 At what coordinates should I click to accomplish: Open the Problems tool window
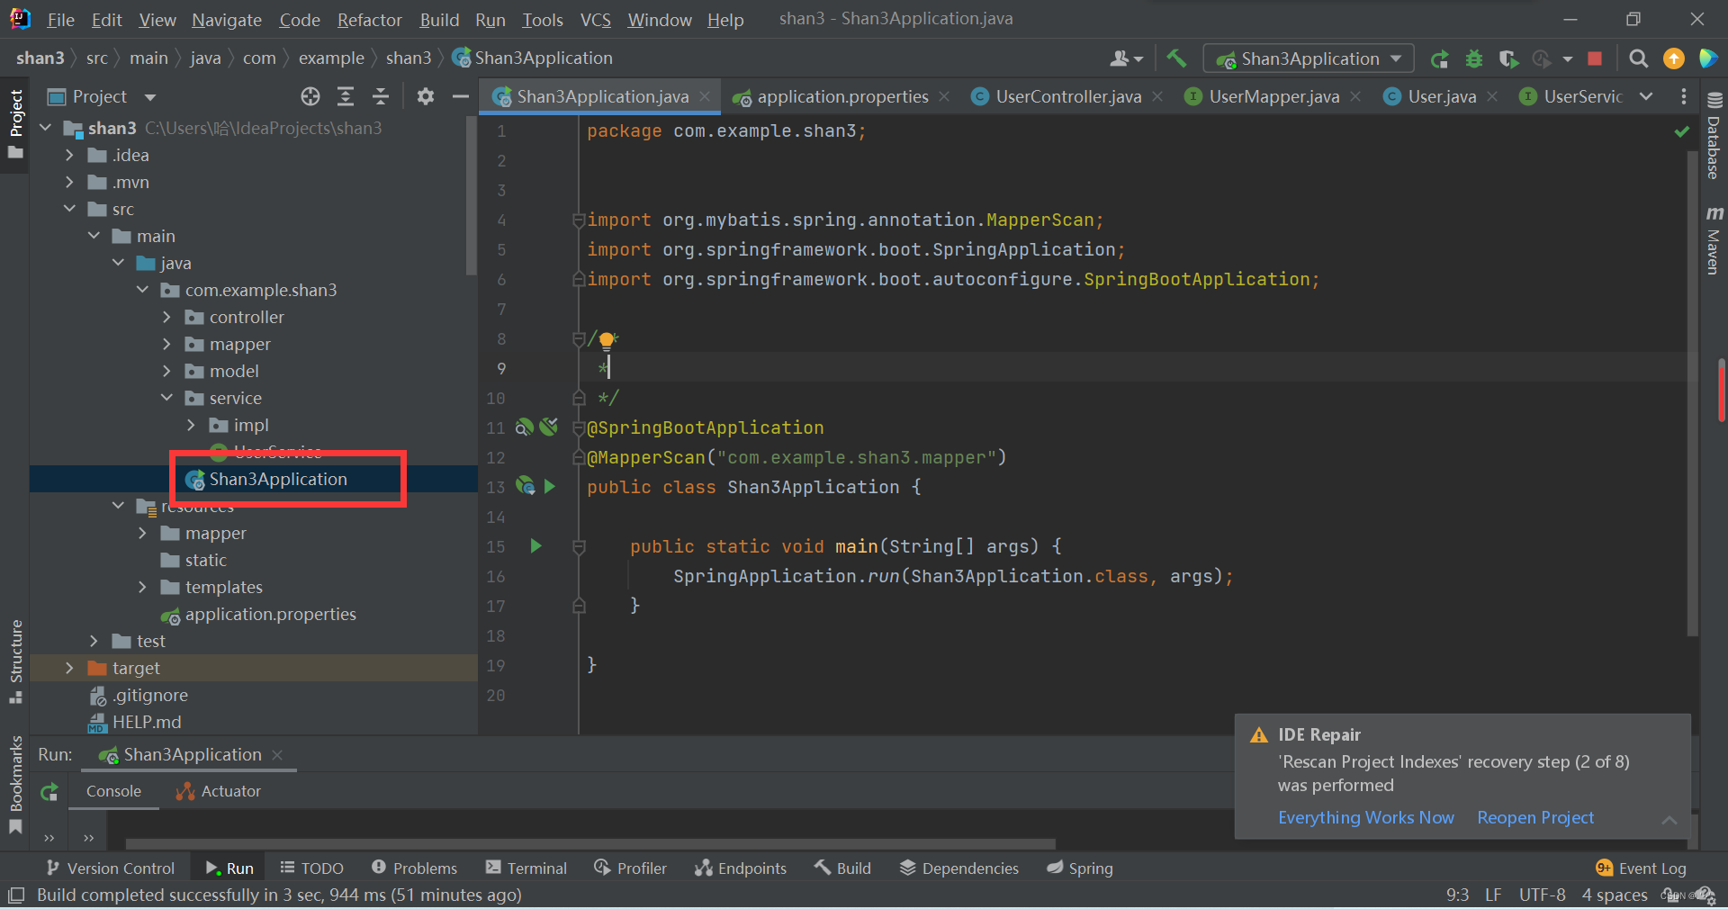pos(415,868)
